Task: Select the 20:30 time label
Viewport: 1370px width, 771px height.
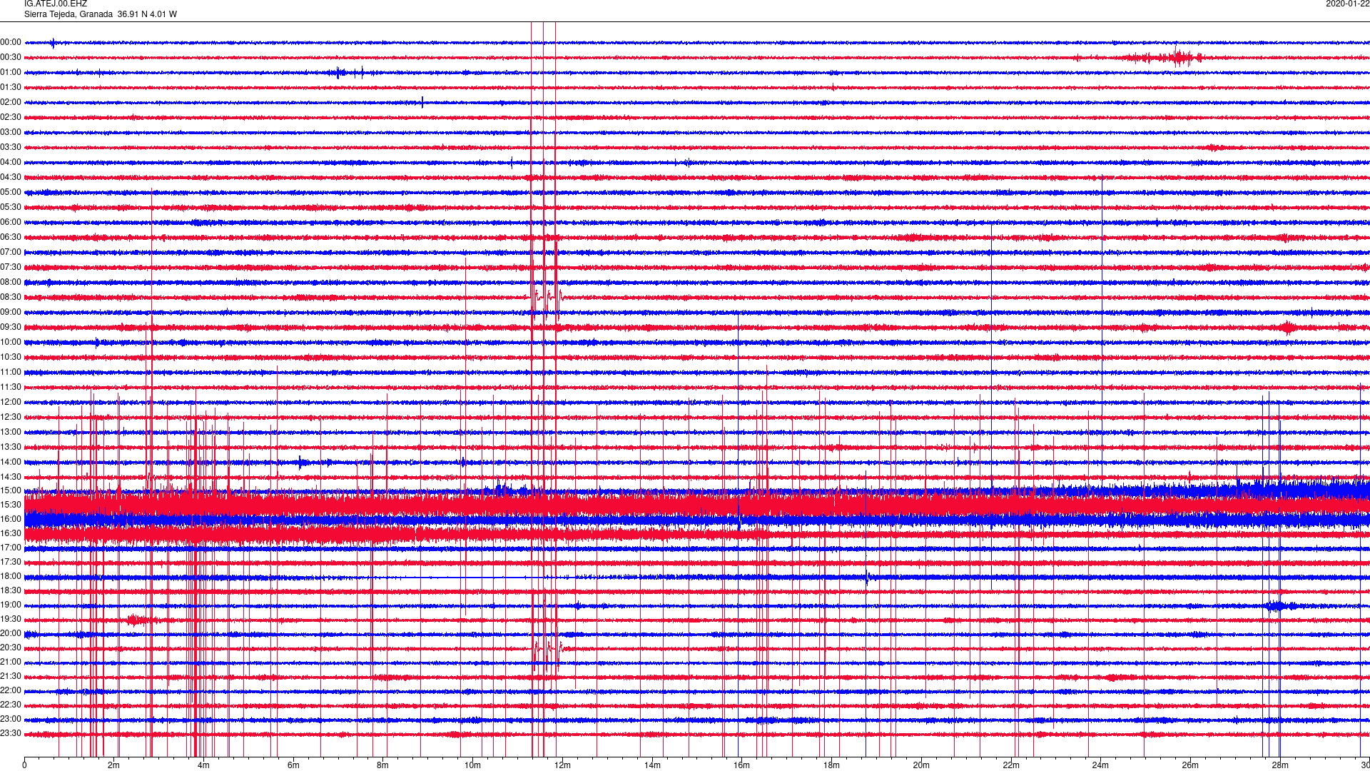Action: click(11, 647)
